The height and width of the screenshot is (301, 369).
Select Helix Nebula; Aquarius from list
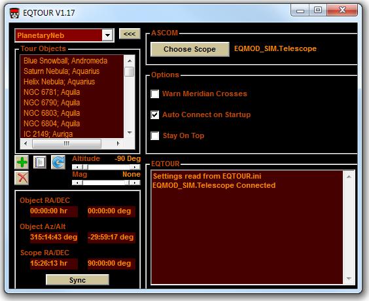59,82
